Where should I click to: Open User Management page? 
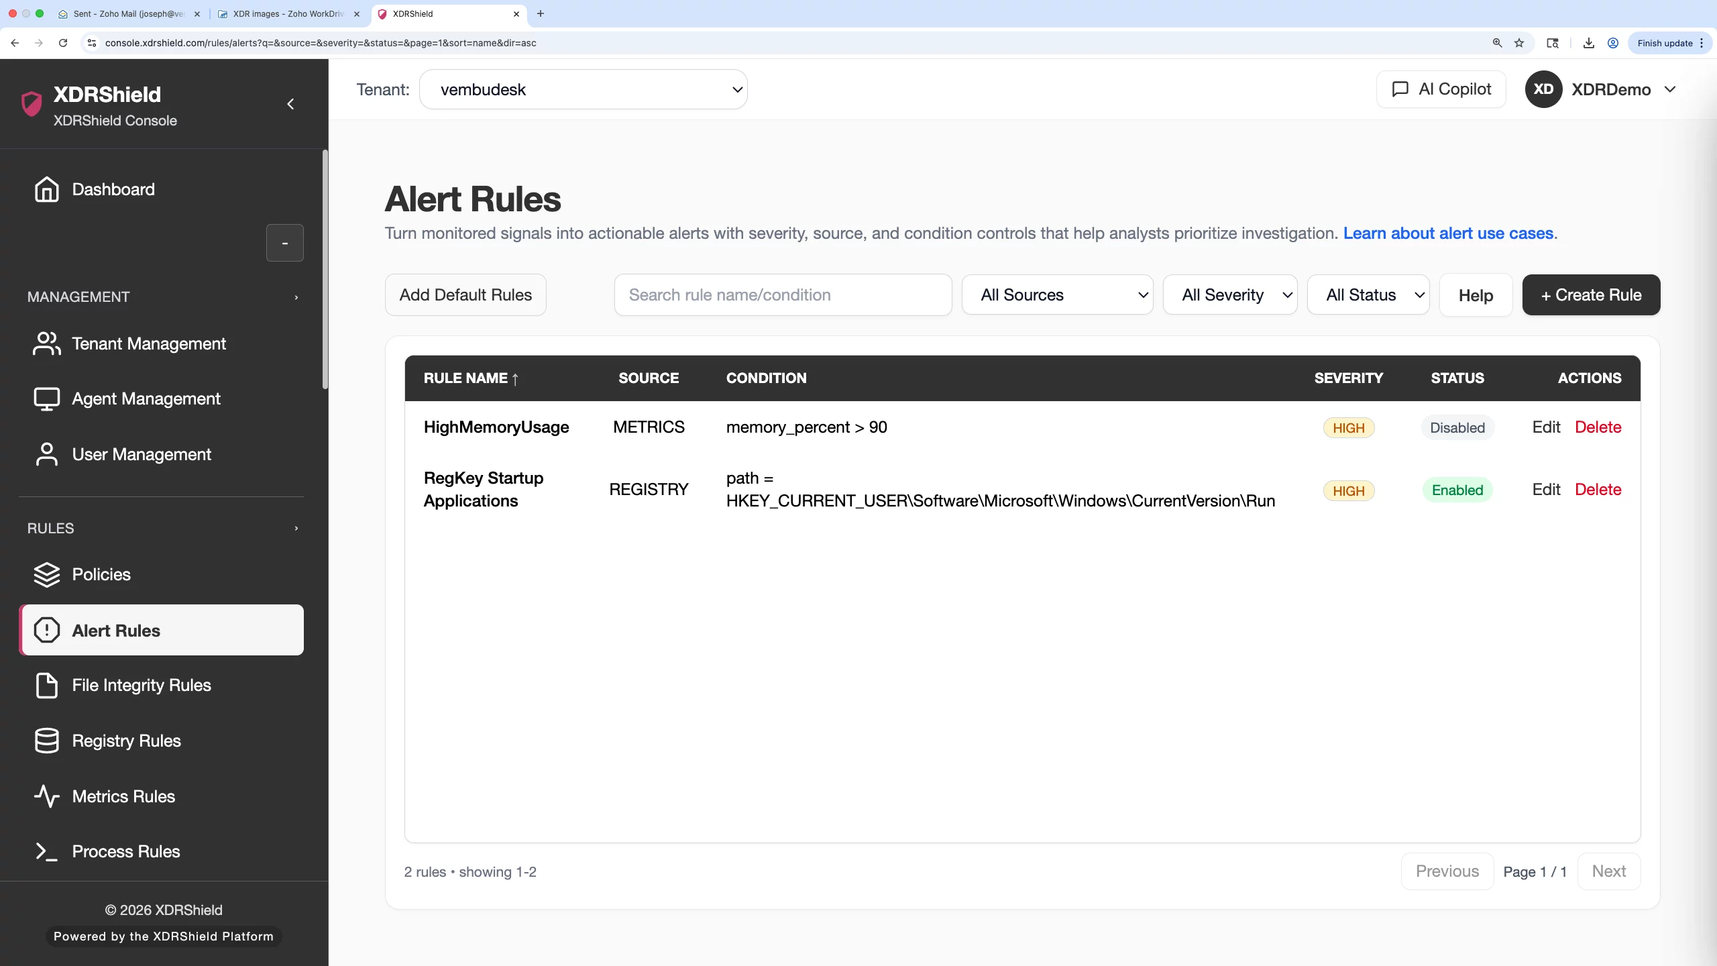(161, 454)
